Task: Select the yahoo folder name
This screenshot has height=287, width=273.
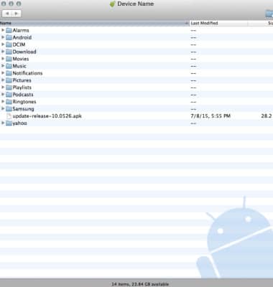Action: [x=19, y=123]
